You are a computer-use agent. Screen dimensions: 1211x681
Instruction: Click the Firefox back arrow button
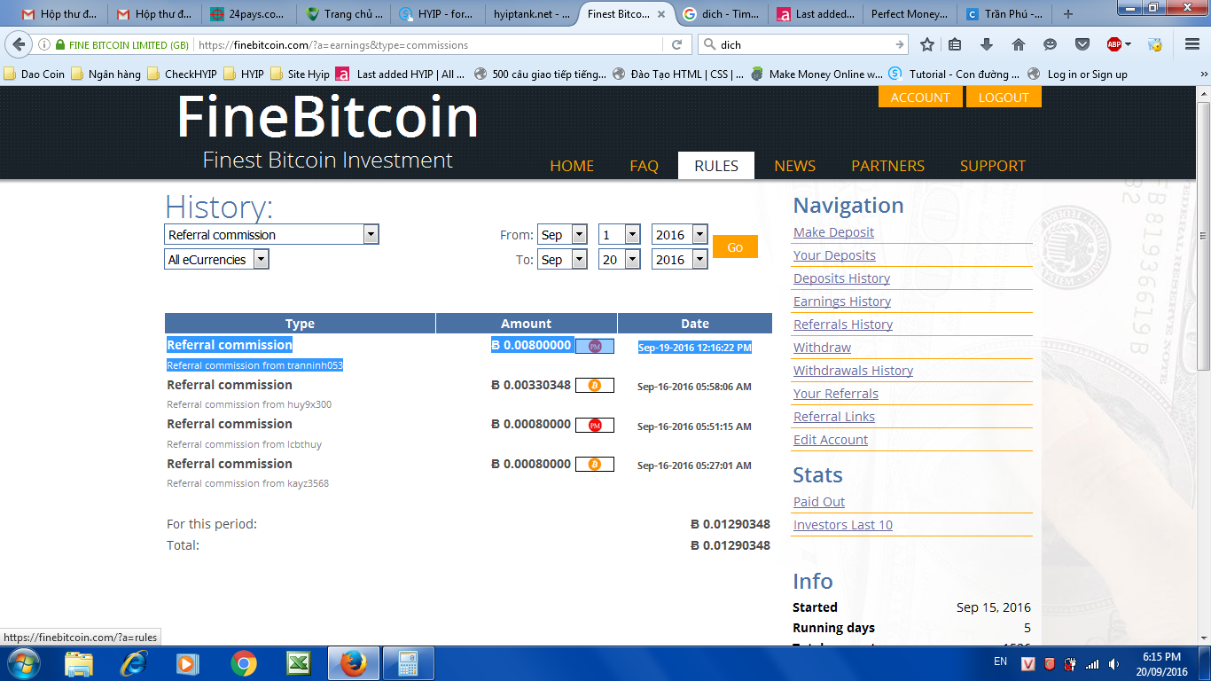click(20, 44)
